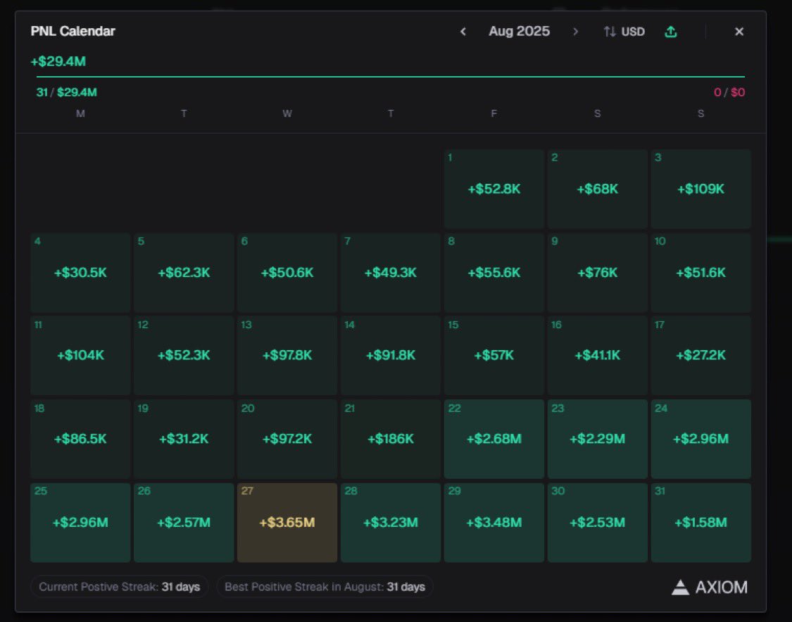The height and width of the screenshot is (622, 792).
Task: Click the 31 / $29.4M winning days stat
Action: pos(66,92)
